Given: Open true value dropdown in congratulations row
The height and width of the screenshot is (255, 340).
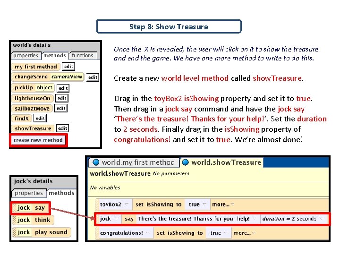Looking at the screenshot, I should [x=219, y=233].
